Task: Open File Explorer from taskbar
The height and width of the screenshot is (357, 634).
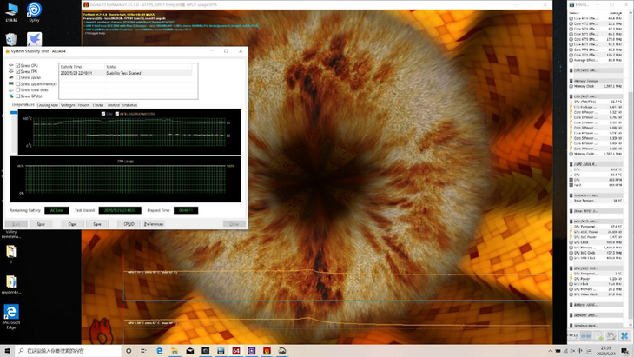Action: tap(175, 351)
